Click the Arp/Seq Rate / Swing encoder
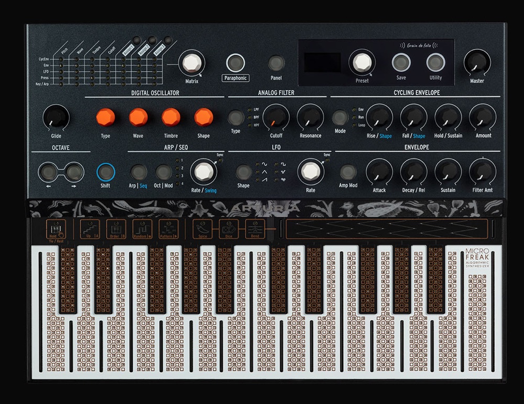524x404 pixels. [x=203, y=172]
